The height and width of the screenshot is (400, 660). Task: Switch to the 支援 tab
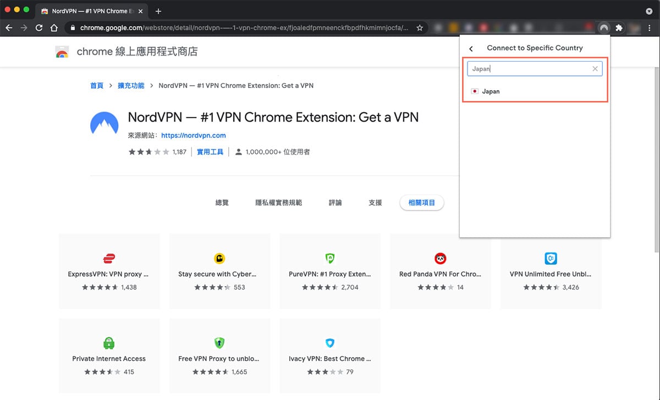click(x=375, y=202)
